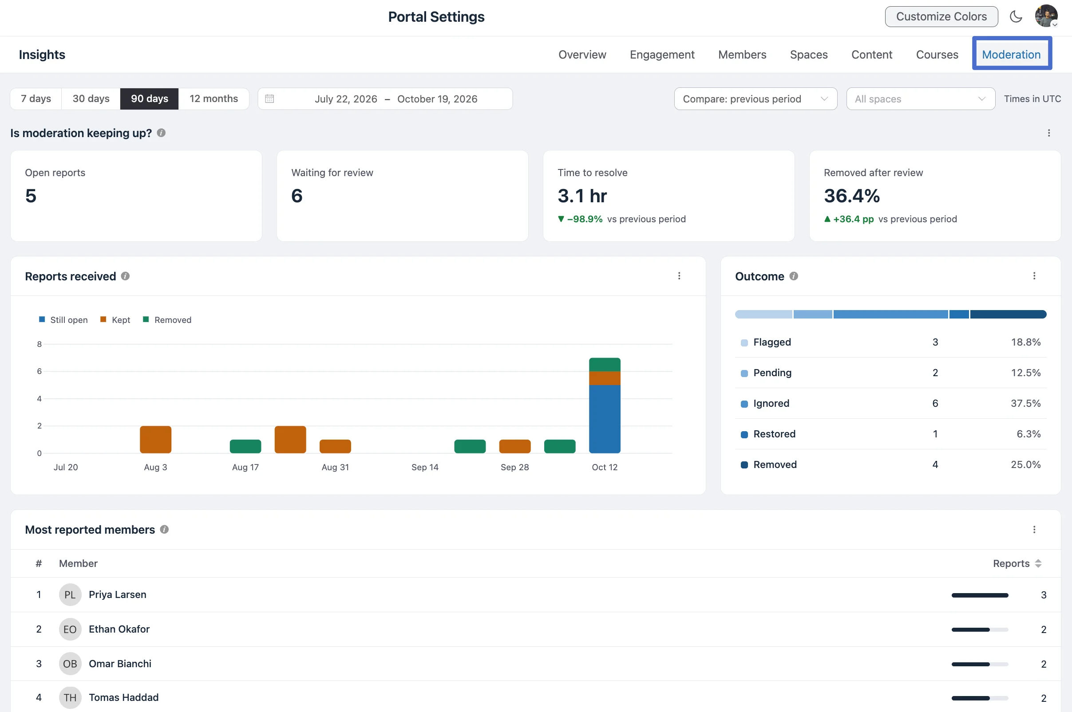Show info tooltip for Outcome
1072x712 pixels.
[x=794, y=276]
